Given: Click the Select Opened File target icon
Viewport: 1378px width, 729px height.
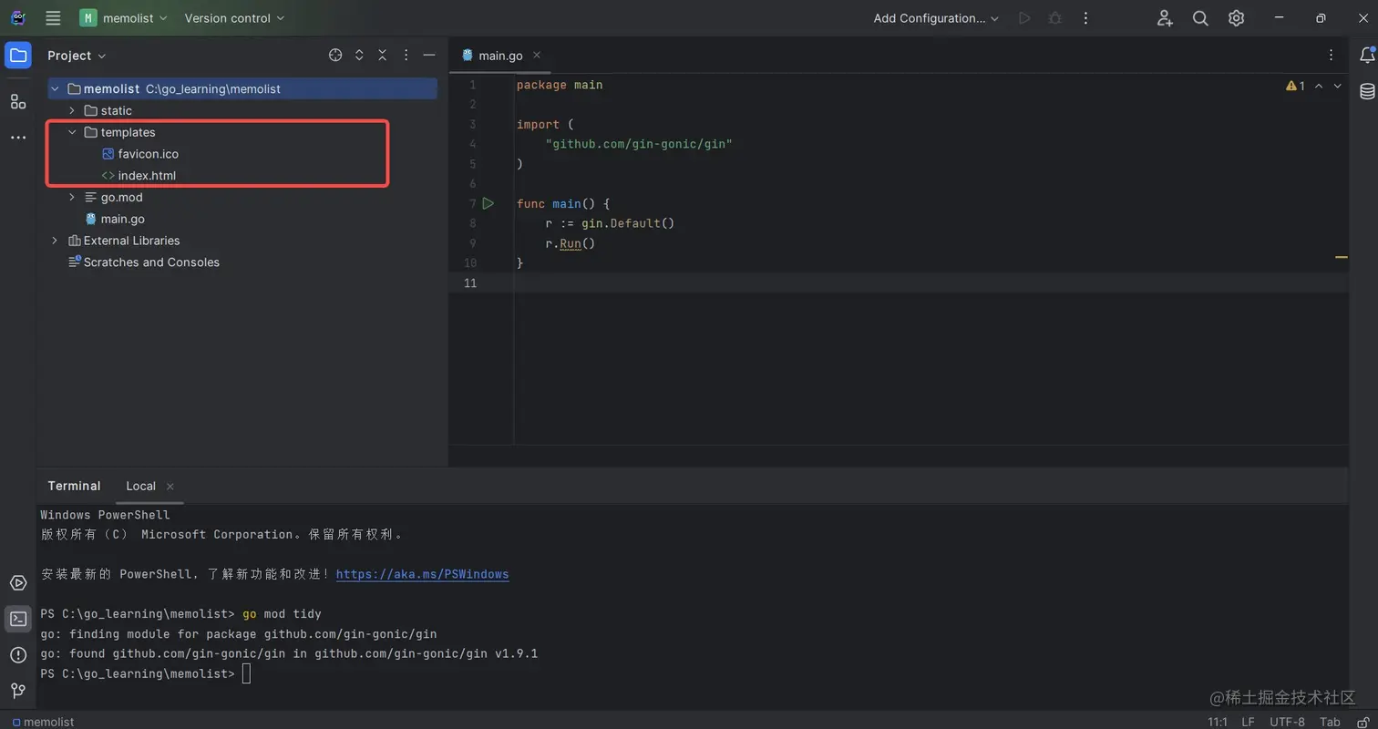Looking at the screenshot, I should pyautogui.click(x=335, y=56).
